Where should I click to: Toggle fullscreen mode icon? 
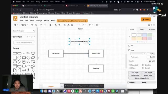pyautogui.click(x=149, y=25)
